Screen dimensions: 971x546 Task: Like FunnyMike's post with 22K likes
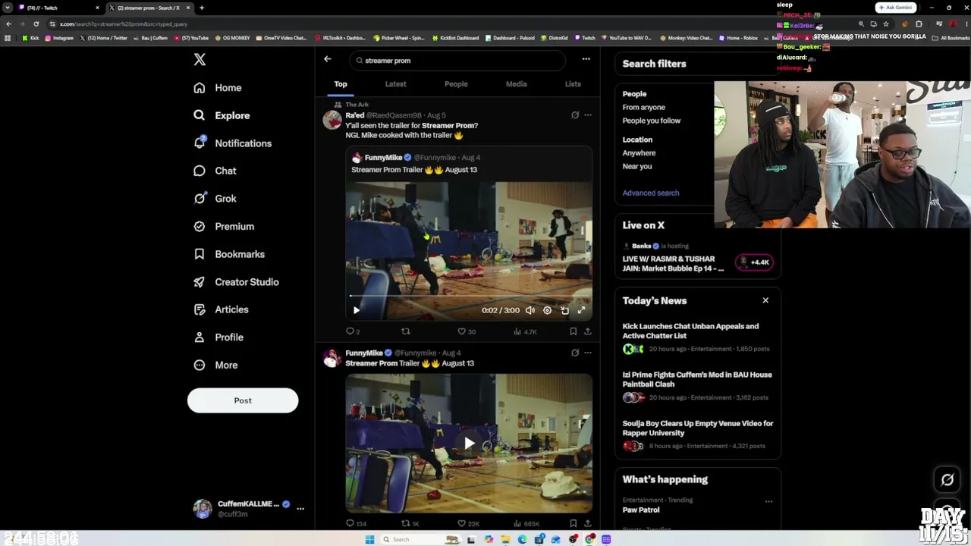pos(468,523)
